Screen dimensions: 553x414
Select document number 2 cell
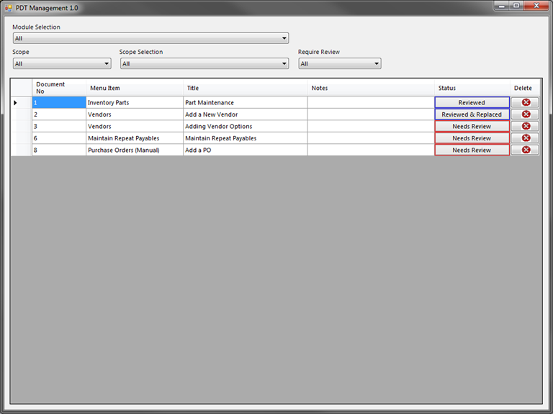[x=59, y=114]
